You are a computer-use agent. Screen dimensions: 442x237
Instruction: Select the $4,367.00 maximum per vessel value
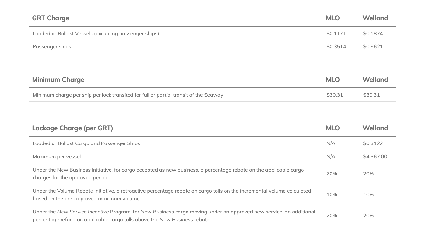coord(375,157)
